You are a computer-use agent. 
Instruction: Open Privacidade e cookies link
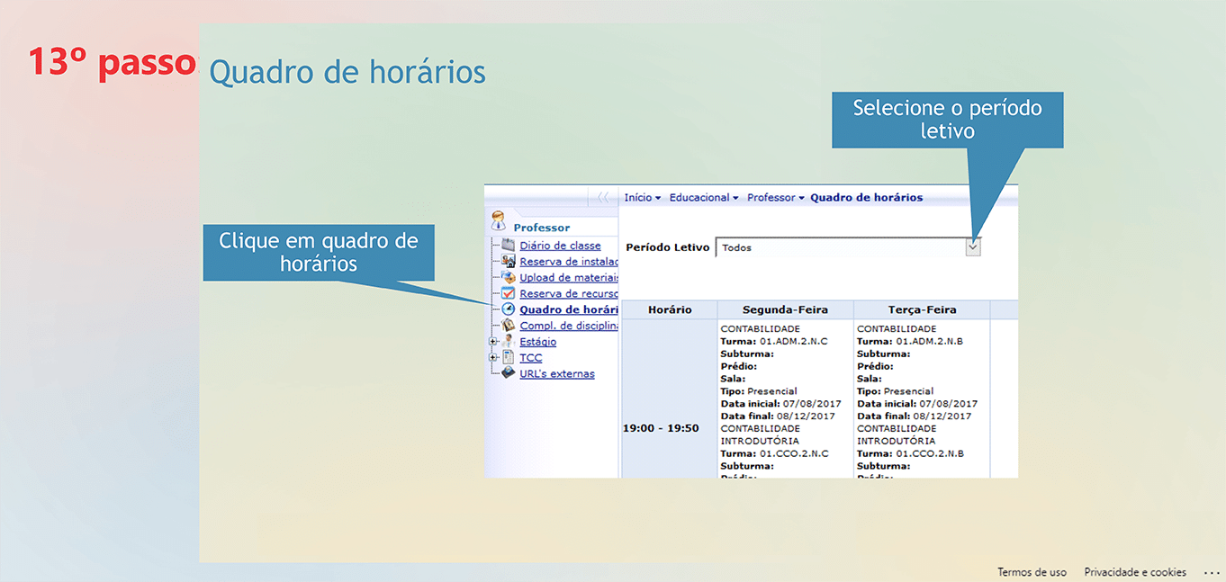(1134, 572)
